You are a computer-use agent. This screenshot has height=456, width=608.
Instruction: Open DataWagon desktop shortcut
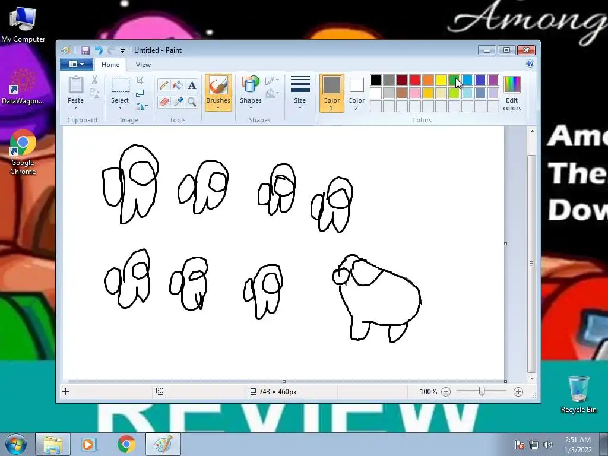[23, 87]
